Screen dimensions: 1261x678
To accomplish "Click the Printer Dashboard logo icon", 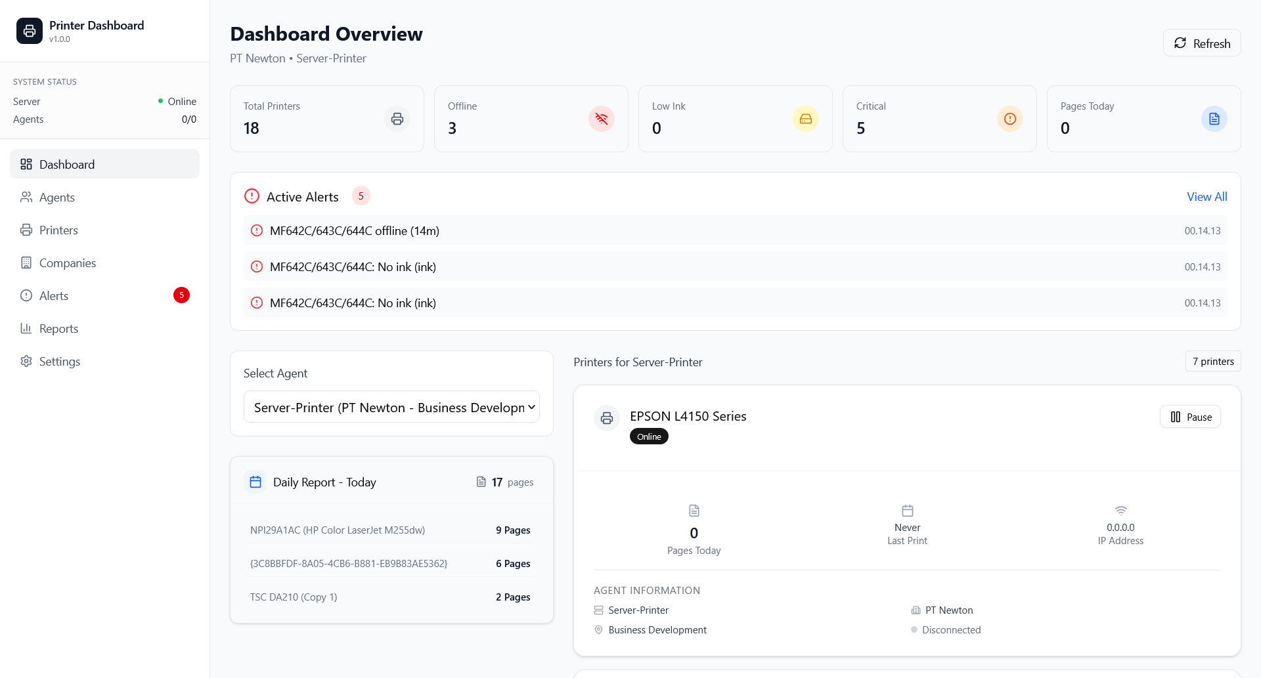I will tap(30, 31).
